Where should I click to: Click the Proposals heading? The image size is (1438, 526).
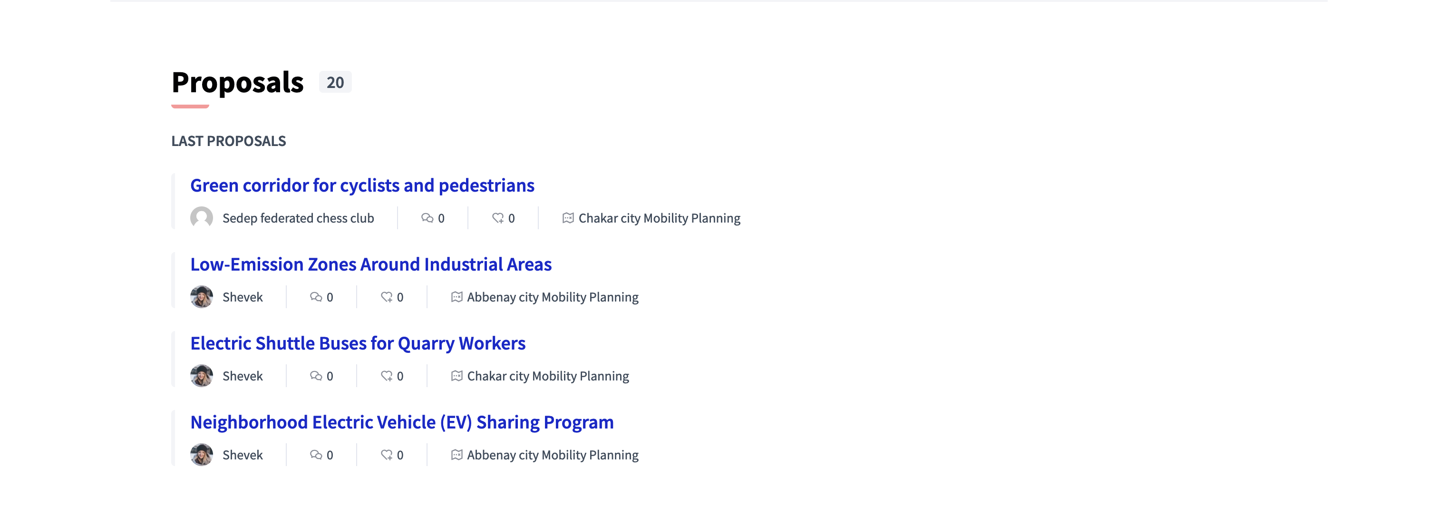237,81
